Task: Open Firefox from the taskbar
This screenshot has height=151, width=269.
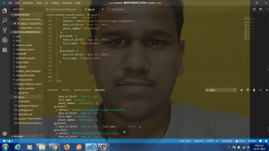Action: [x=66, y=147]
